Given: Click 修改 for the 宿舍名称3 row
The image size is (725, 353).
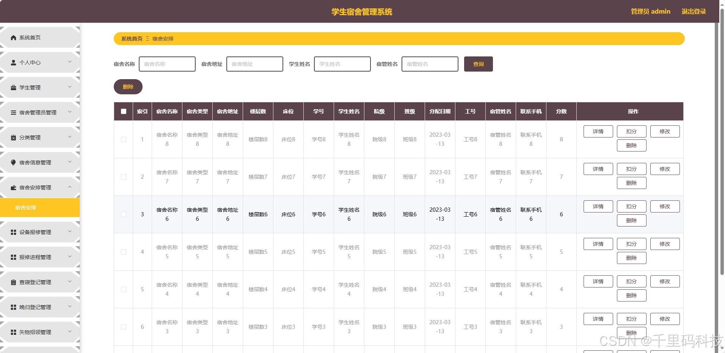Looking at the screenshot, I should [x=665, y=319].
